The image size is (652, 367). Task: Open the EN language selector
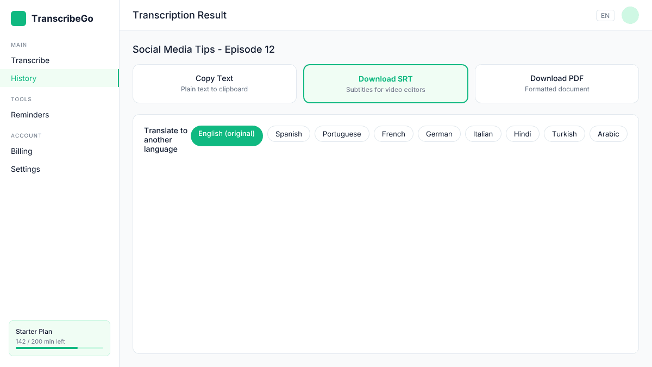(605, 15)
